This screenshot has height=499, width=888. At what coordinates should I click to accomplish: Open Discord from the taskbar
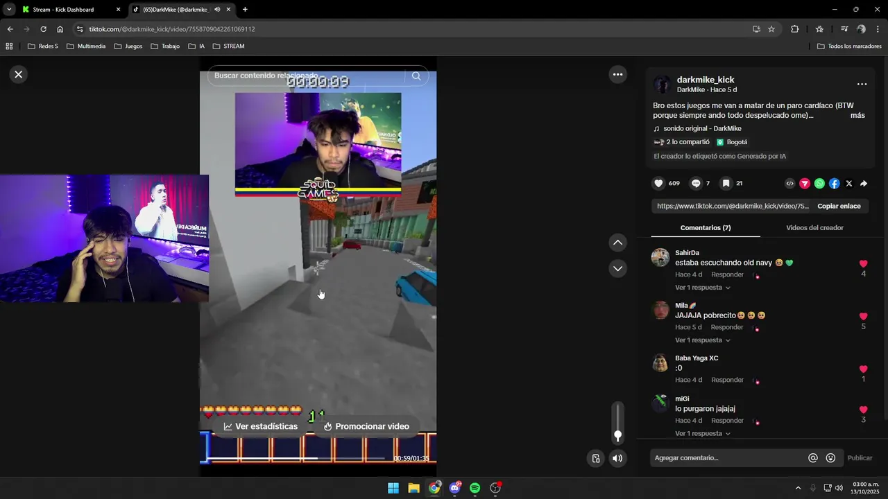tap(455, 488)
